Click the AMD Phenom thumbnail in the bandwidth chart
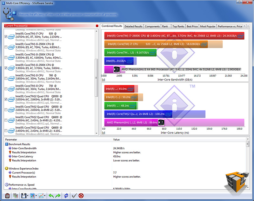 (117, 69)
